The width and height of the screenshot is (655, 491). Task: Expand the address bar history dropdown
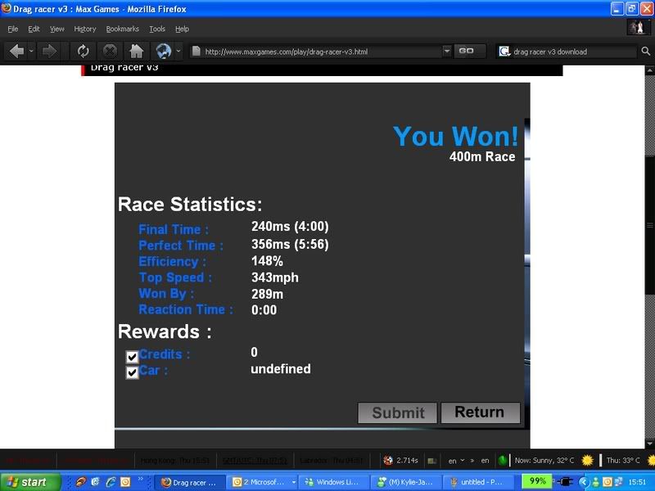446,52
